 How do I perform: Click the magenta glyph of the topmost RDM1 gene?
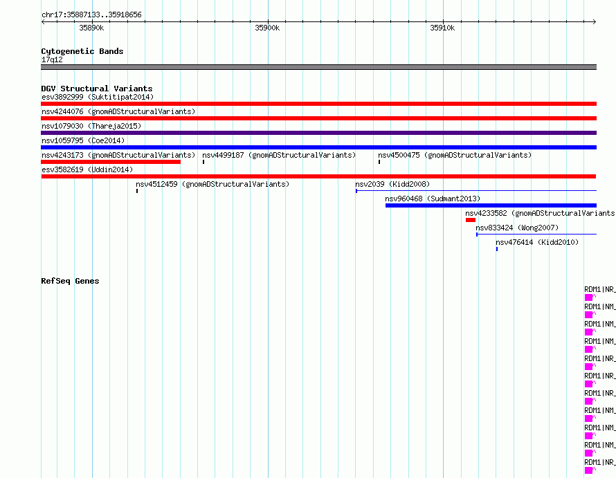pos(589,297)
